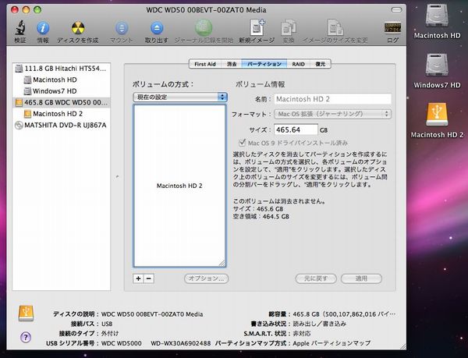Select Macintosh HD 2 volume in sidebar
This screenshot has width=468, height=358.
[x=61, y=114]
